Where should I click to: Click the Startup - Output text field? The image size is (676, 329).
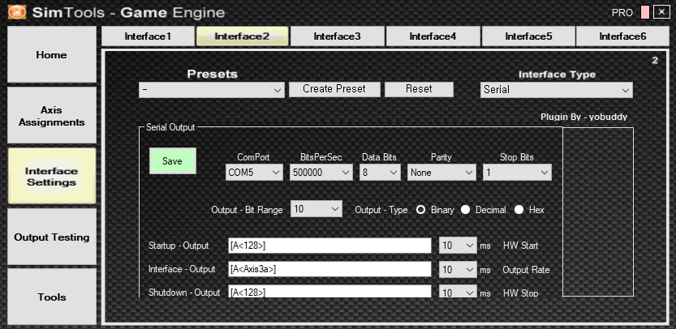click(329, 246)
